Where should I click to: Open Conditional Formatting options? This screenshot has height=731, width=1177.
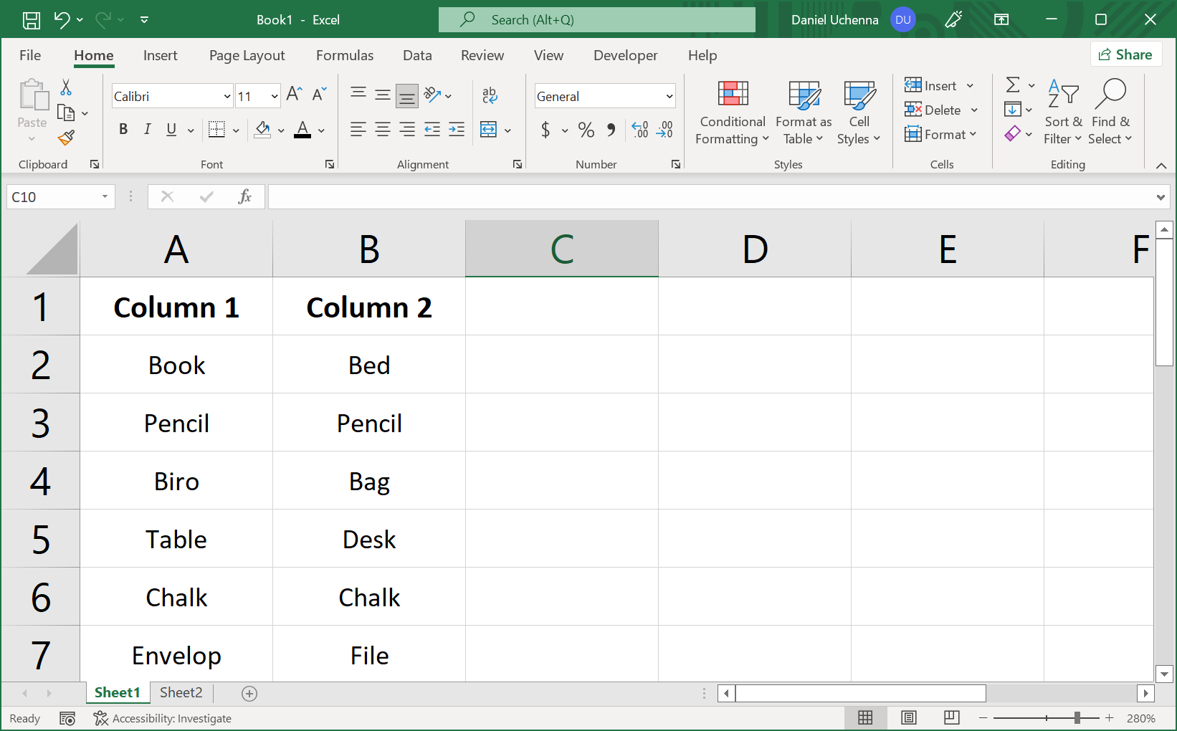[731, 113]
